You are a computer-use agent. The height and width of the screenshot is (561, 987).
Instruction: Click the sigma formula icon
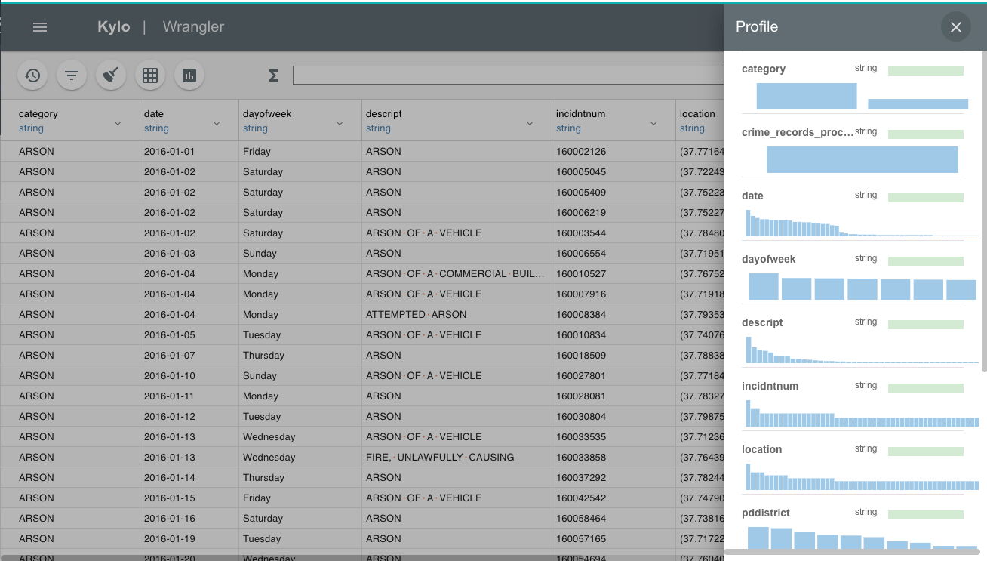click(273, 76)
